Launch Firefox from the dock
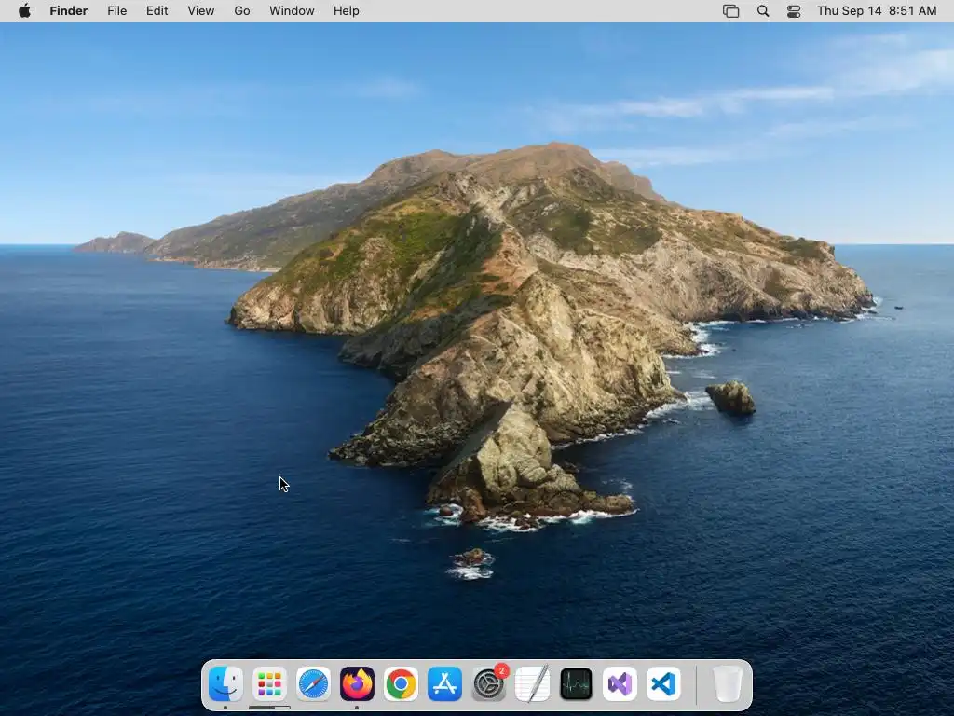954x716 pixels. point(357,684)
